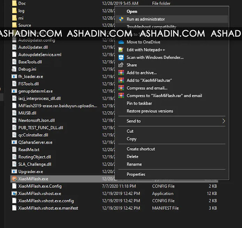This screenshot has height=228, width=242.
Task: Click the Upgrader.exe application icon
Action: tap(14, 171)
